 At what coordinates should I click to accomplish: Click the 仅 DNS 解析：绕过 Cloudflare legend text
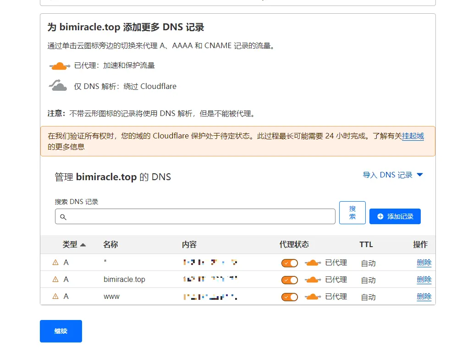[125, 86]
